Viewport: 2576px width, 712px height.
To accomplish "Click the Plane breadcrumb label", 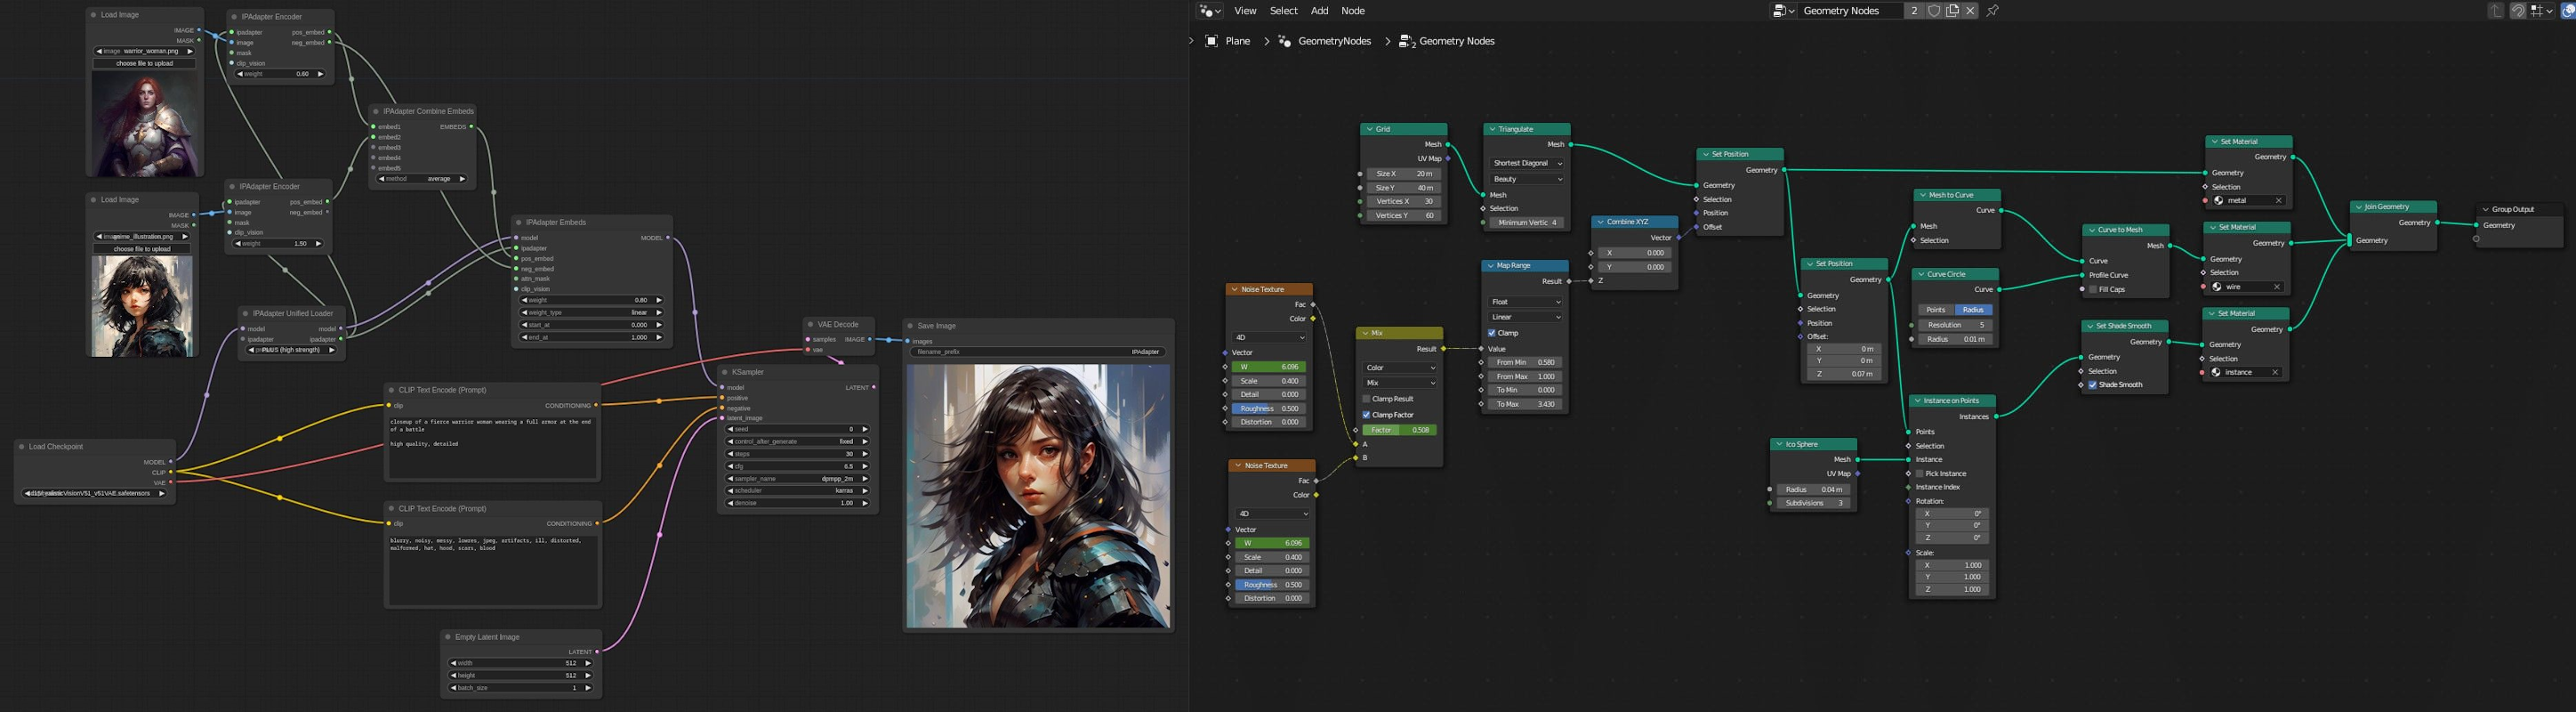I will (x=1238, y=41).
